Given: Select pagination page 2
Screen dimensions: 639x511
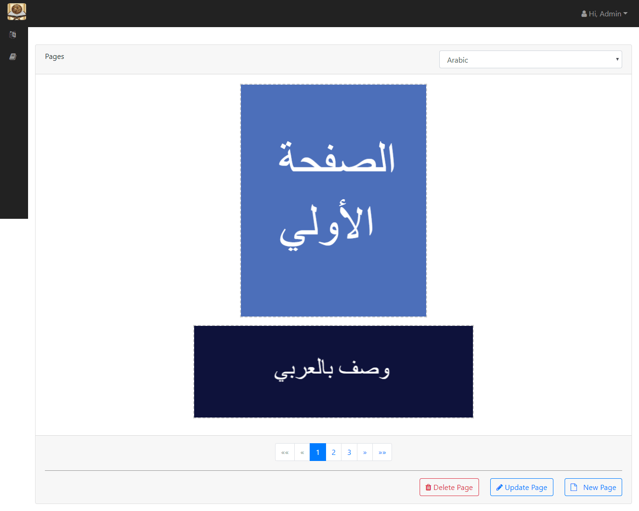Looking at the screenshot, I should point(334,452).
